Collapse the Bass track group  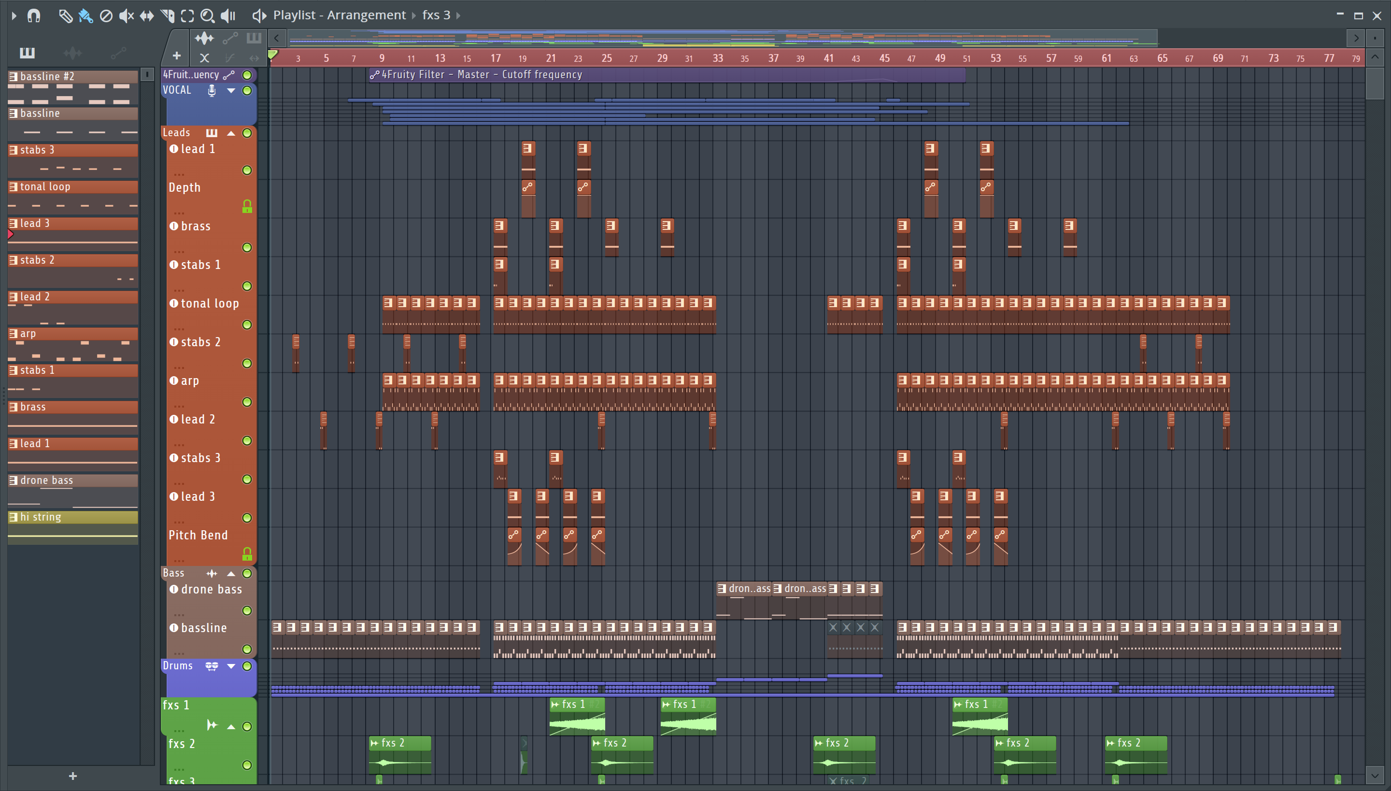pyautogui.click(x=231, y=574)
